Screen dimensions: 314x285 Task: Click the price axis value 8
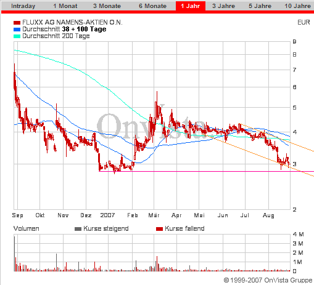tap(294, 55)
